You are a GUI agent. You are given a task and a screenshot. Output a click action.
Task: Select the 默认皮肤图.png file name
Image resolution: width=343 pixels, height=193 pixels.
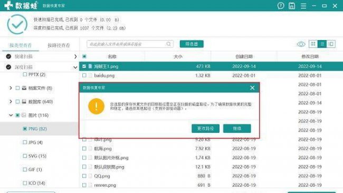click(109, 167)
